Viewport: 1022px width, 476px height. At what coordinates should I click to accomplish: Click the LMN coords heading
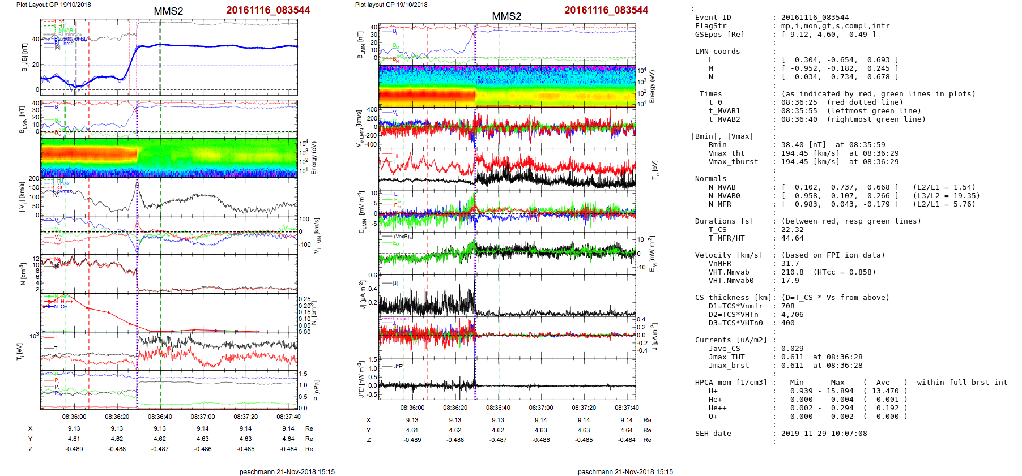[x=717, y=52]
